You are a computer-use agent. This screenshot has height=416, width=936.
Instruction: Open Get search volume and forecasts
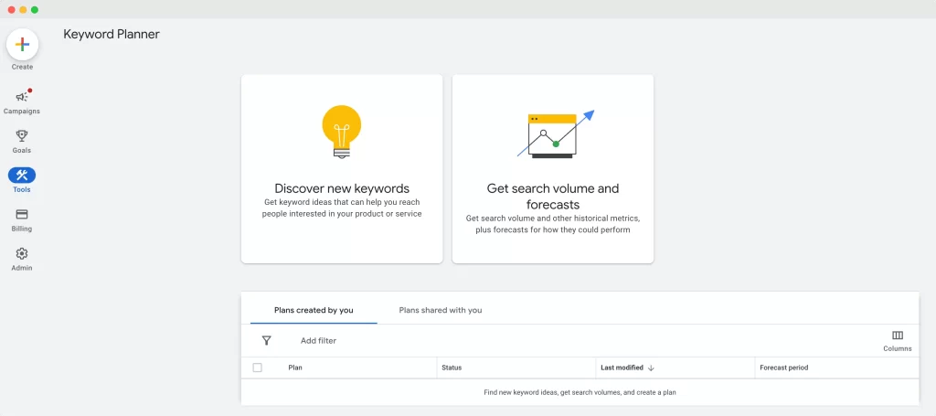[553, 169]
